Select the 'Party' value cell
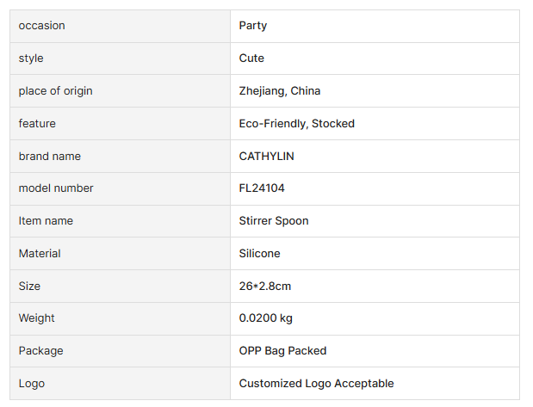 coord(253,26)
